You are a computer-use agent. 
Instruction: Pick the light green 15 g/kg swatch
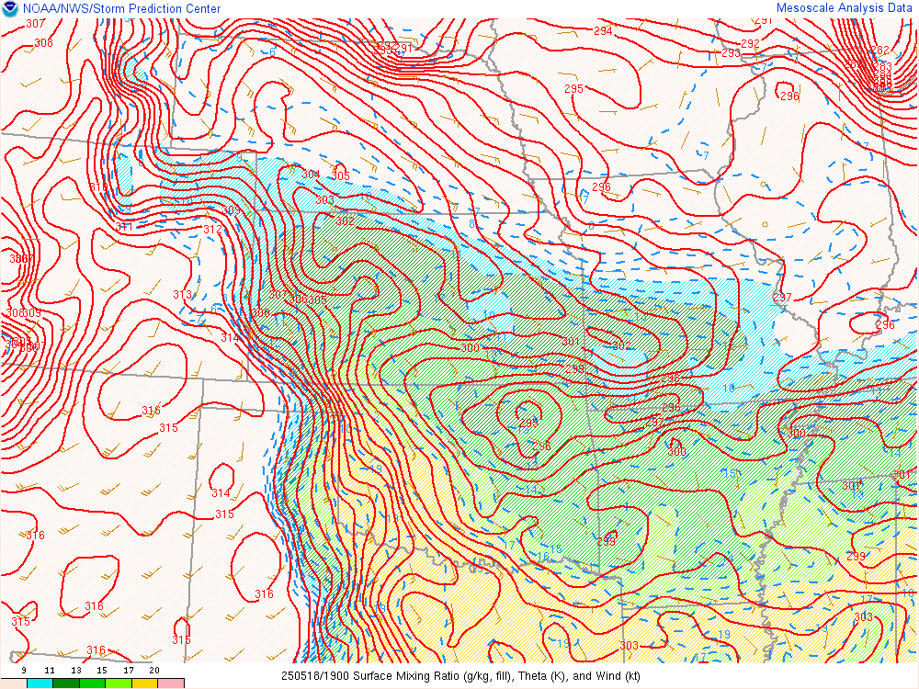point(118,683)
